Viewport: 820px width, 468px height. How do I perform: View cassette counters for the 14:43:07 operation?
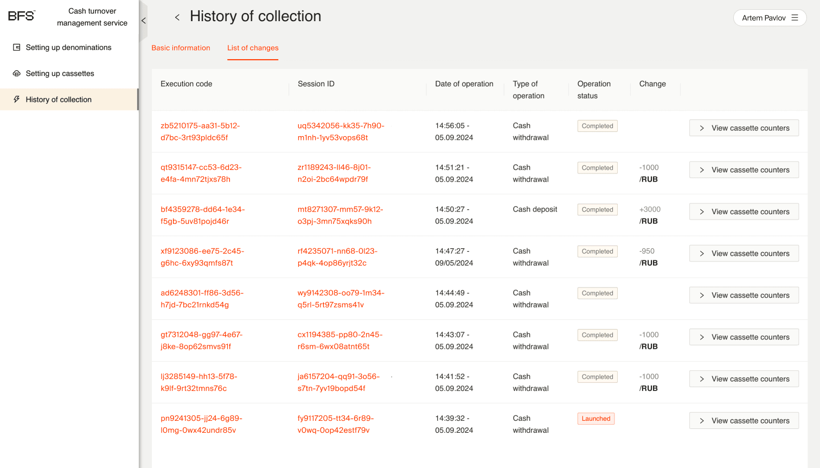click(x=744, y=337)
